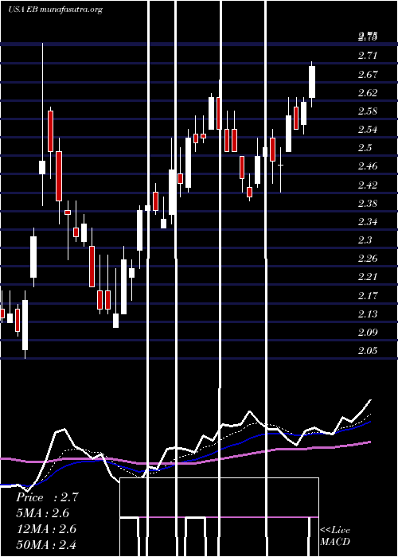Select the '5MA : 2.6' legend entry
This screenshot has height=557, width=398.
(43, 513)
